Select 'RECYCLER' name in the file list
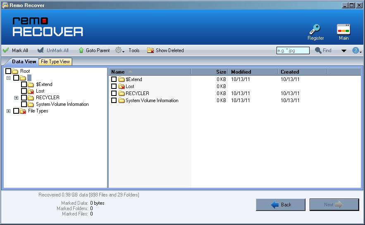This screenshot has height=225, width=365. coord(137,93)
